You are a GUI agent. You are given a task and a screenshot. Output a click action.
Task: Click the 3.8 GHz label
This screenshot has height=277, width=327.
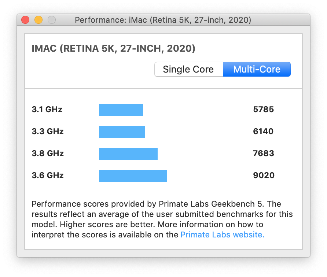click(x=48, y=154)
